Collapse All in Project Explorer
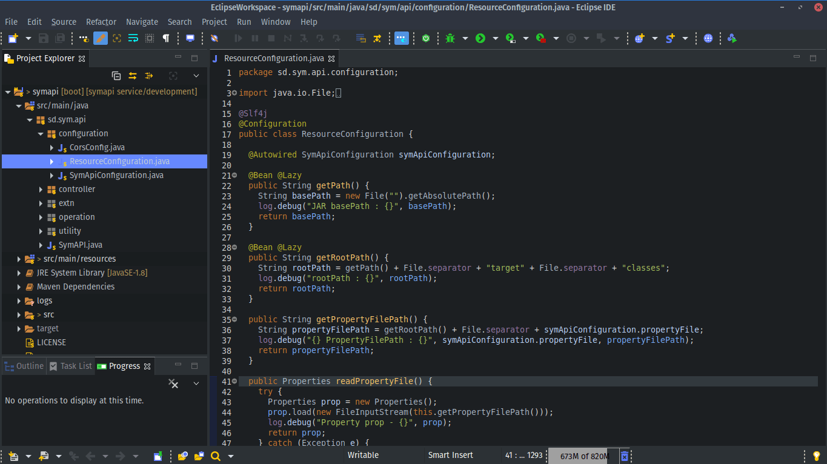The width and height of the screenshot is (827, 464). point(116,76)
